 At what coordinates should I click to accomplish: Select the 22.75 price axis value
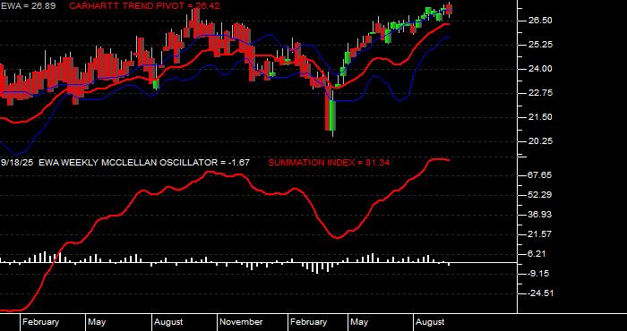541,93
